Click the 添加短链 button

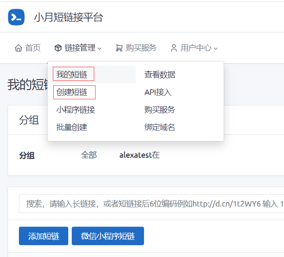click(x=44, y=236)
